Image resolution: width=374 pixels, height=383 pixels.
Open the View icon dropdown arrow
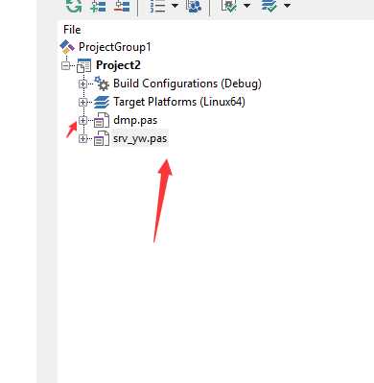click(x=175, y=6)
